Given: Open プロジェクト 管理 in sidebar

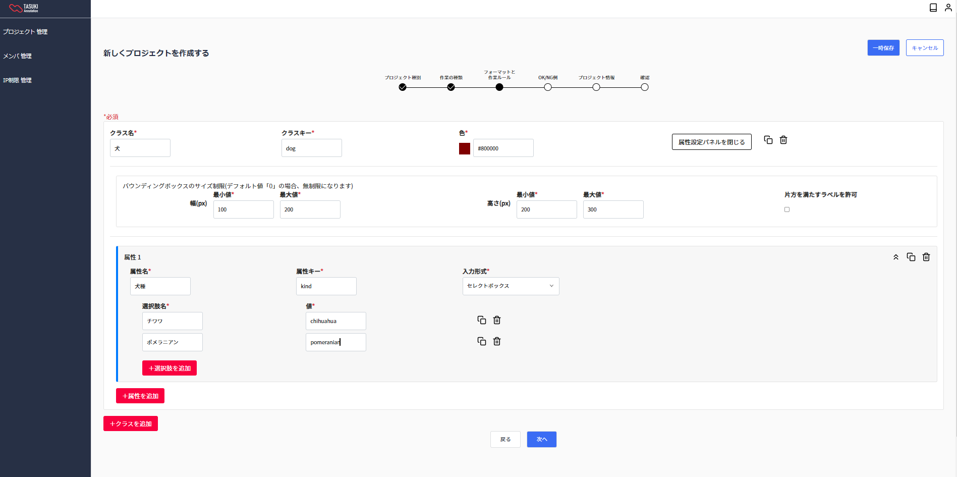Looking at the screenshot, I should pos(25,32).
